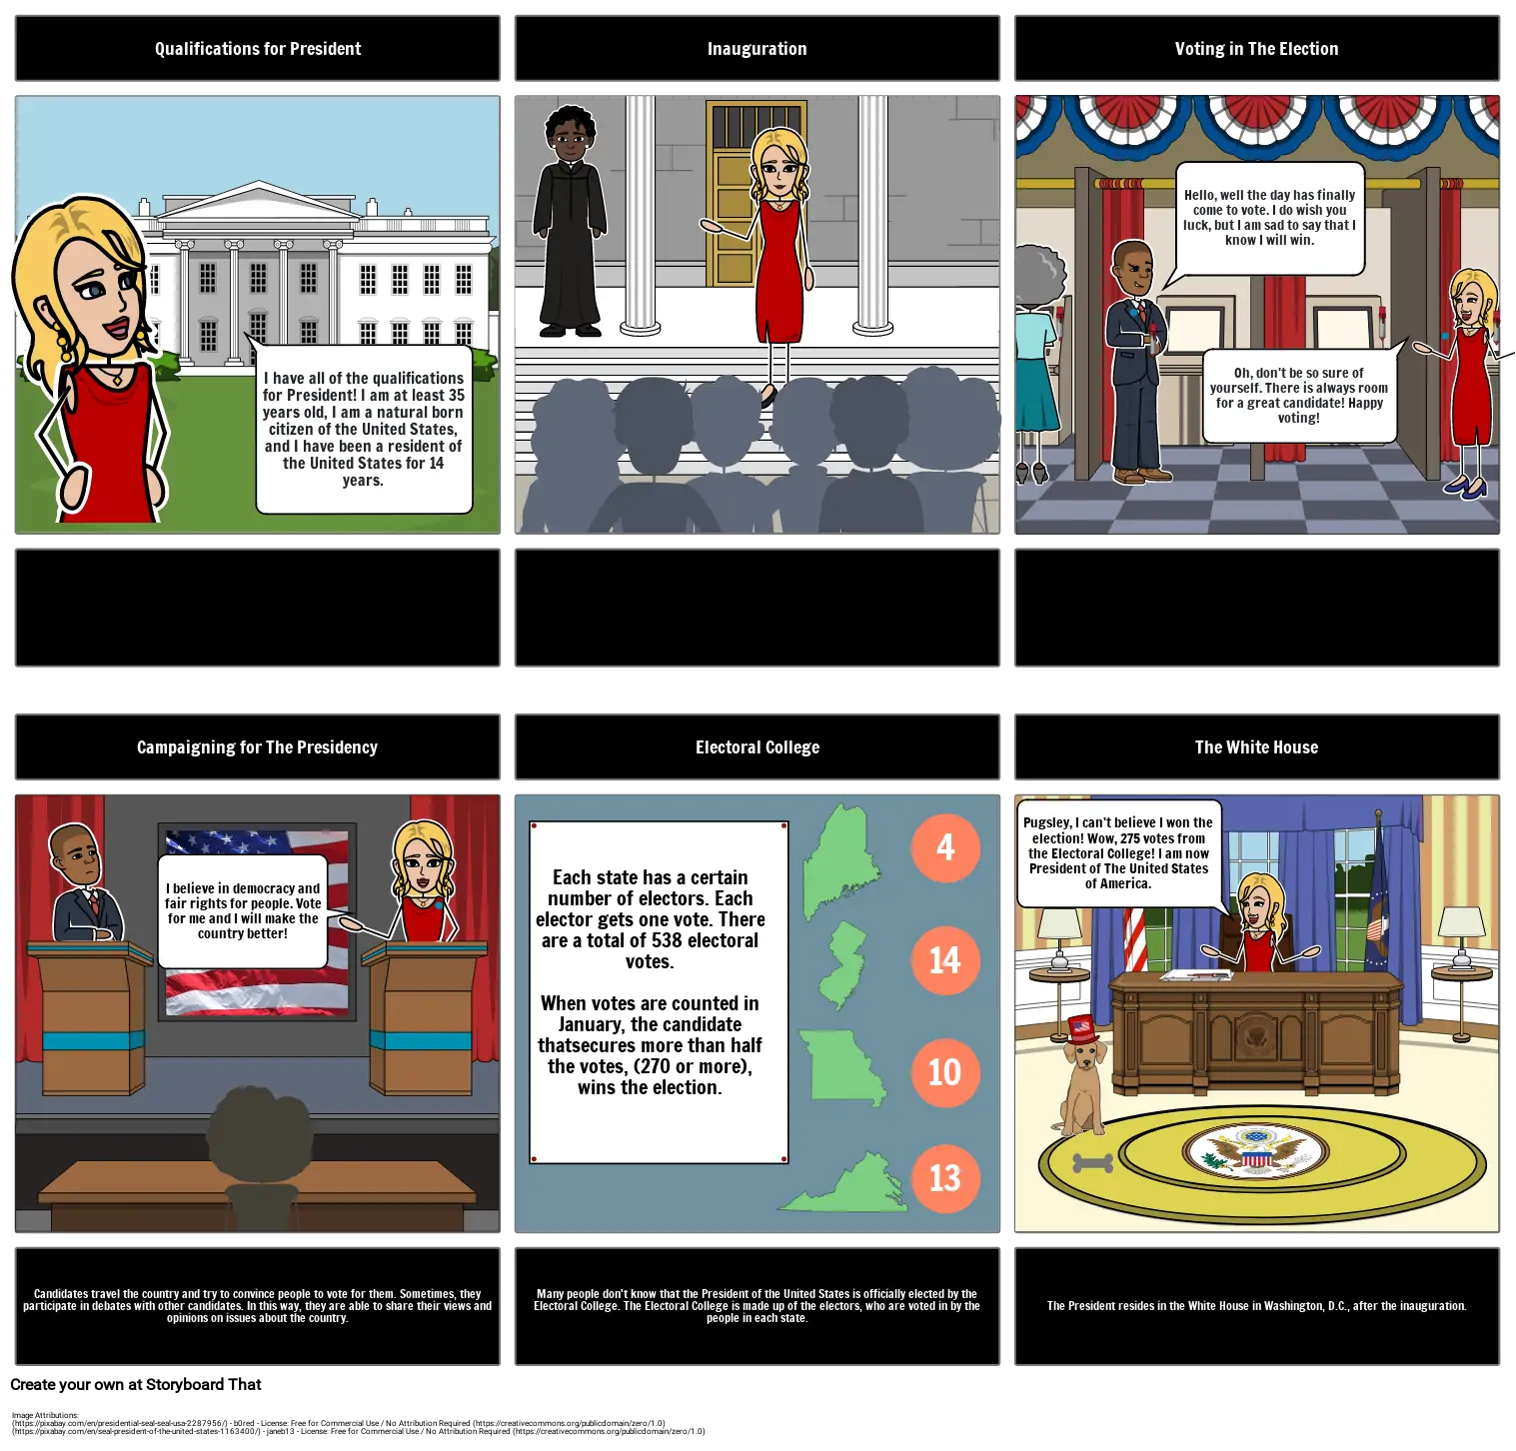Click the presidential seal on the yellow rug
1516x1451 pixels.
(x=1255, y=1152)
